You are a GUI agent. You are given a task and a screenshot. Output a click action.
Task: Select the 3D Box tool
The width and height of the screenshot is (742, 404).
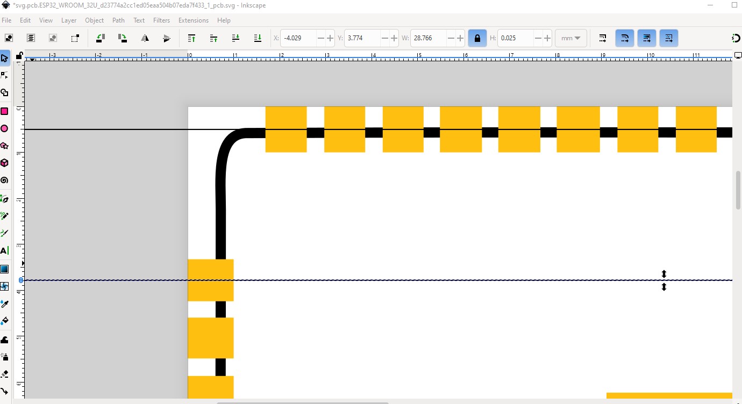tap(4, 163)
